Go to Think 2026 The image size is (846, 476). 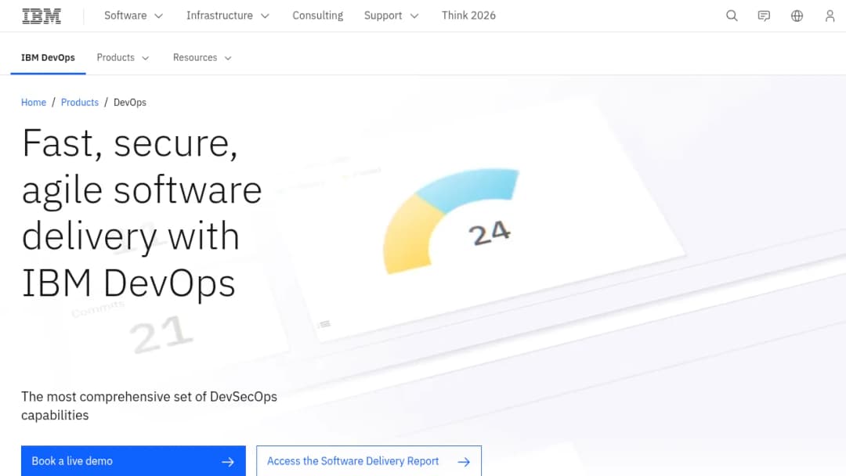(x=468, y=16)
